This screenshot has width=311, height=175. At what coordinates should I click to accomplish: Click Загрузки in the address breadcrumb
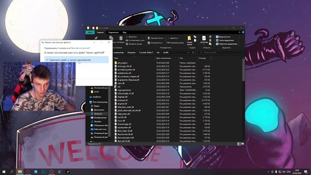coord(131,52)
